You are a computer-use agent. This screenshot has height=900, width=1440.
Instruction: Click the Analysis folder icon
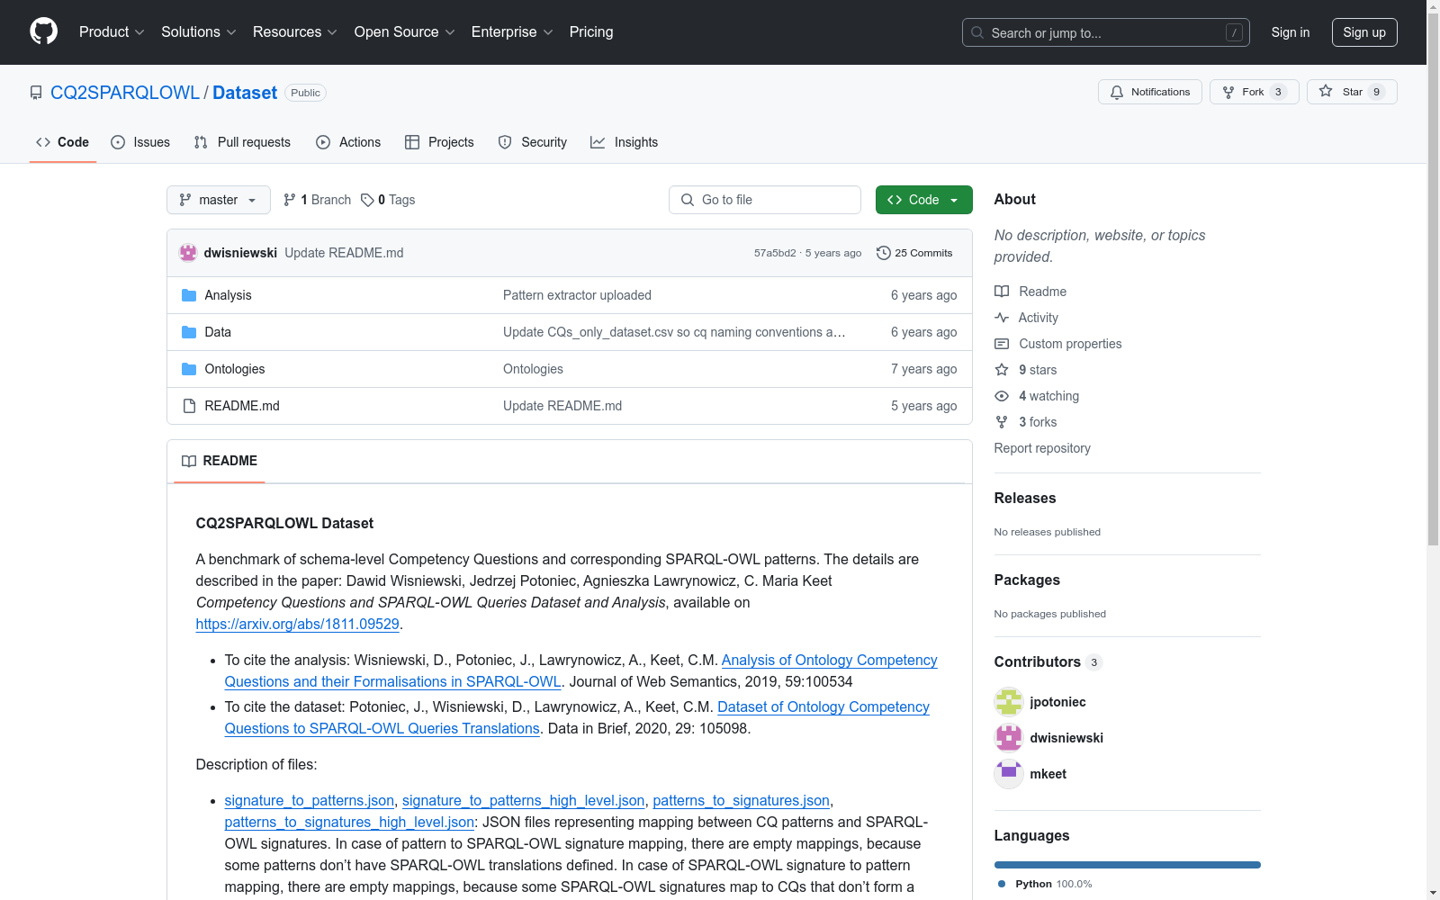(x=189, y=295)
